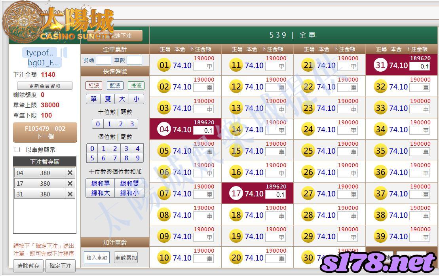The image size is (439, 276).
Task: Go to next draw F105479 - 002 下一個
Action: [x=45, y=132]
